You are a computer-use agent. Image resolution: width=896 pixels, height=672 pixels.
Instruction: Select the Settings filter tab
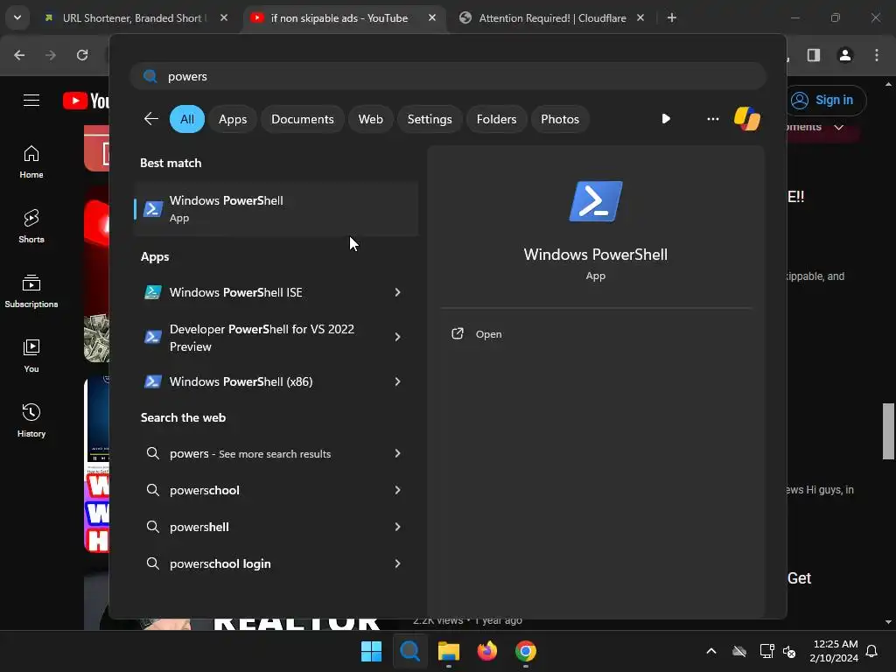tap(429, 119)
